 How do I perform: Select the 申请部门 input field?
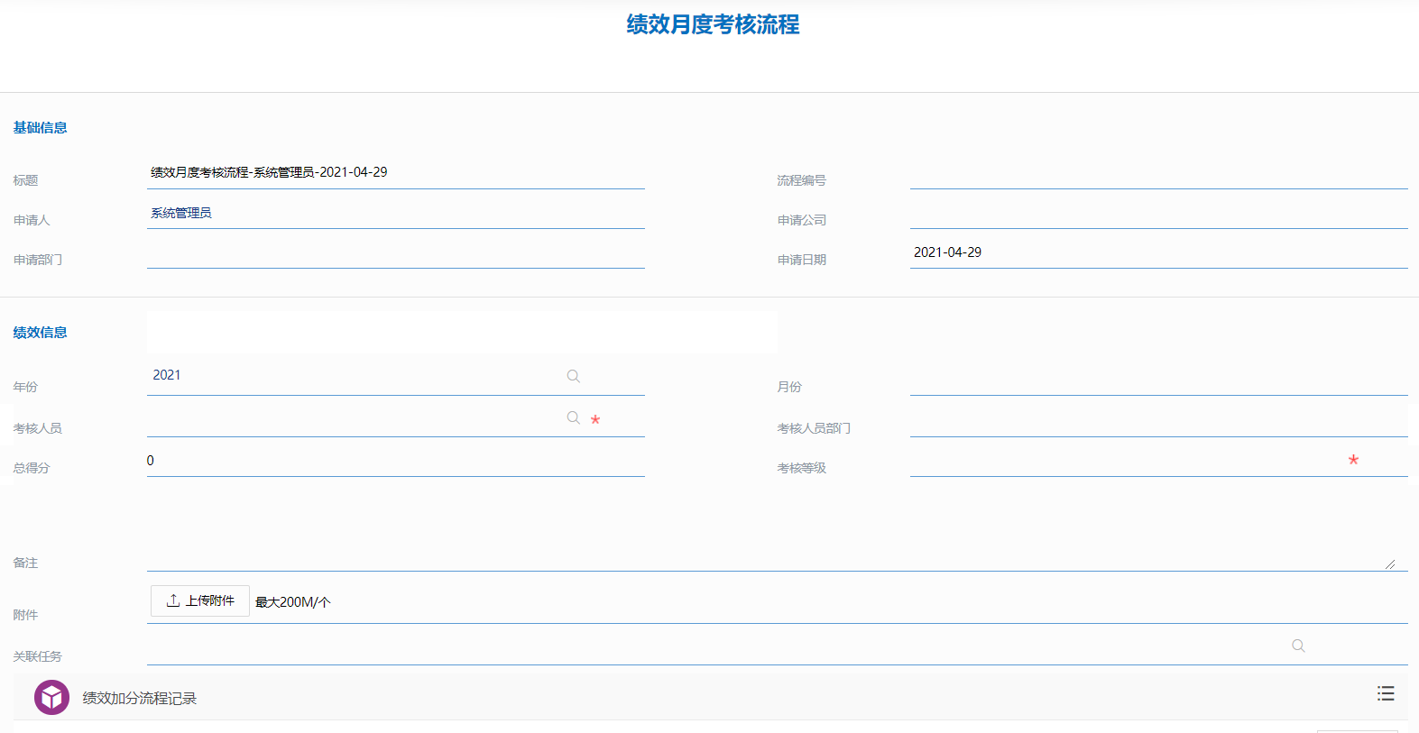coord(396,253)
